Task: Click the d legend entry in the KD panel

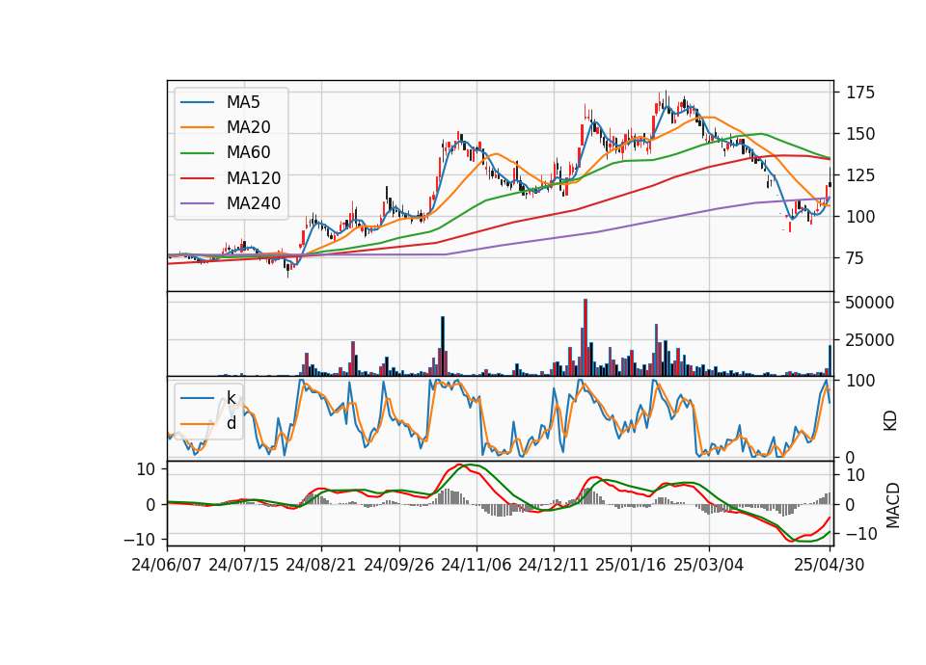Action: (231, 424)
